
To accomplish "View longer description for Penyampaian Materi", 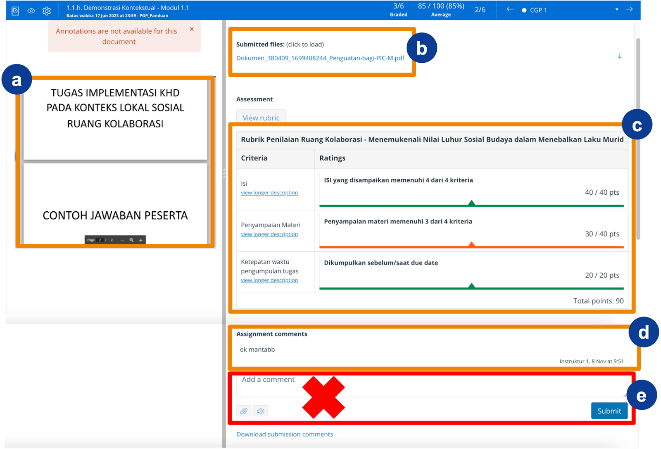I will [x=269, y=234].
